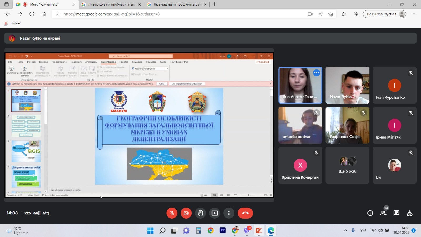Open meeting details info icon
This screenshot has height=237, width=421.
tap(370, 213)
